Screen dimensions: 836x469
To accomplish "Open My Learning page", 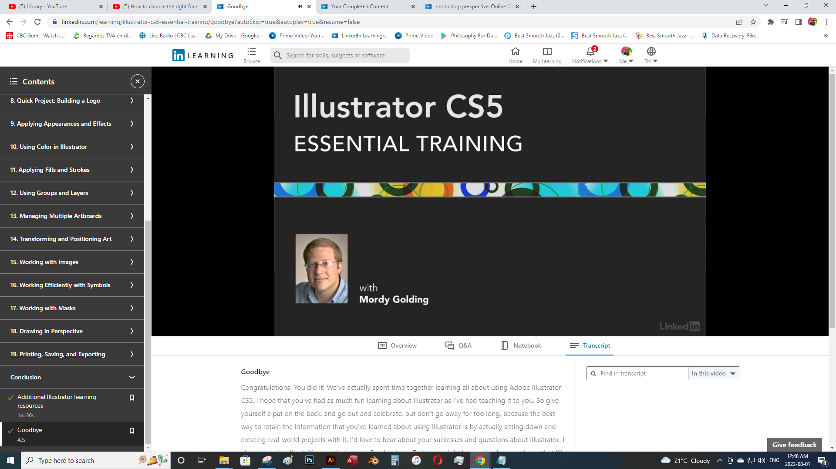I will tap(547, 55).
